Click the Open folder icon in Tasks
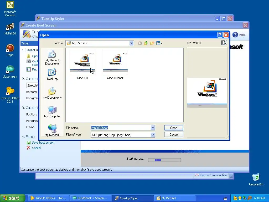The image size is (269, 202). [28, 56]
